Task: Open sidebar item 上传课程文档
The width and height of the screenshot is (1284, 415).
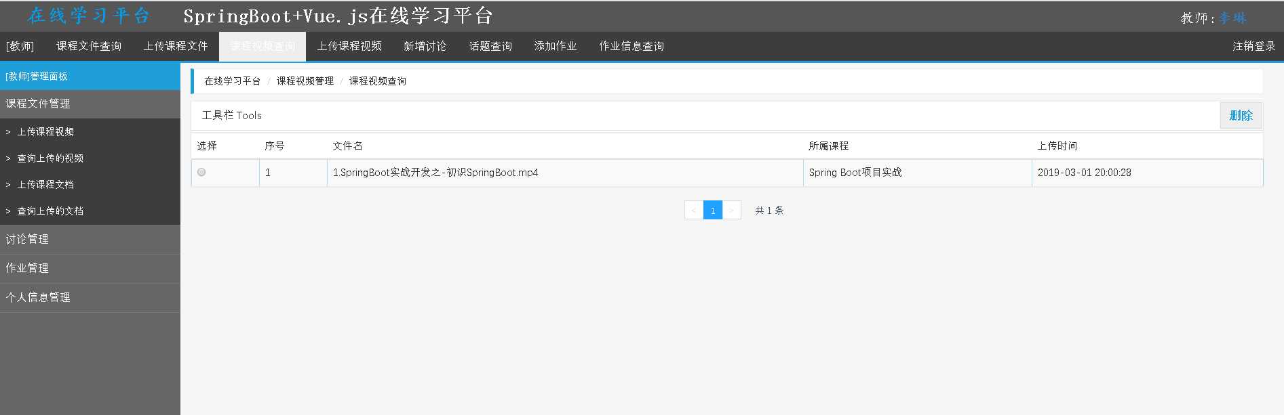Action: pyautogui.click(x=90, y=185)
